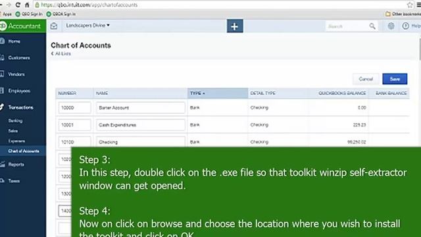Open the accountant toolbox briefcase icon
This screenshot has height=237, width=421.
click(x=54, y=26)
